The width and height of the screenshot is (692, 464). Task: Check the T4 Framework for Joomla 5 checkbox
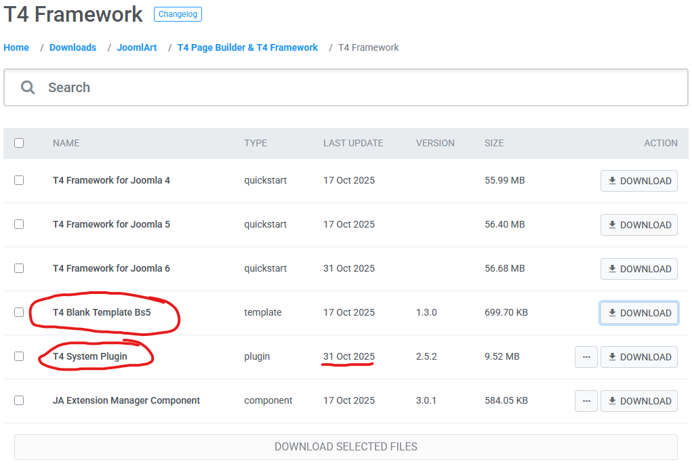click(x=19, y=224)
